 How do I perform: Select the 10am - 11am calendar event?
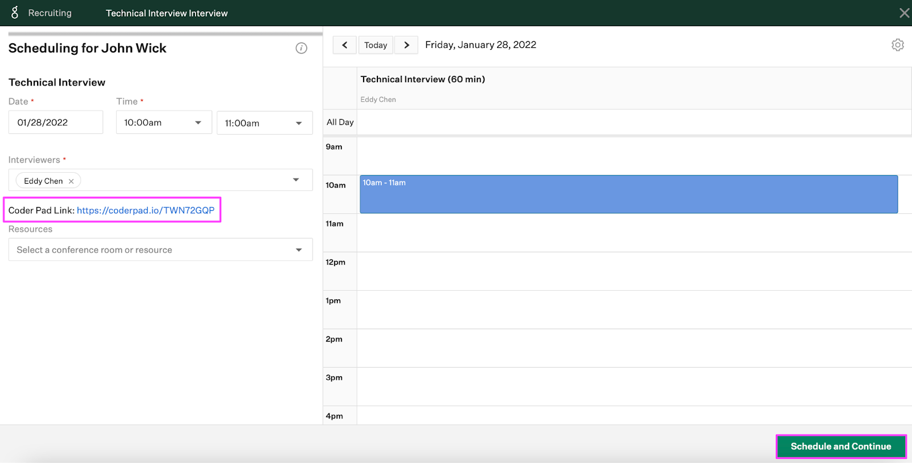(629, 194)
